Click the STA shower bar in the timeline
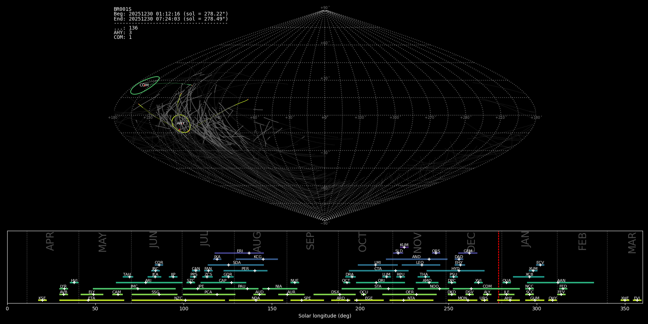The height and width of the screenshot is (324, 648). (378, 288)
